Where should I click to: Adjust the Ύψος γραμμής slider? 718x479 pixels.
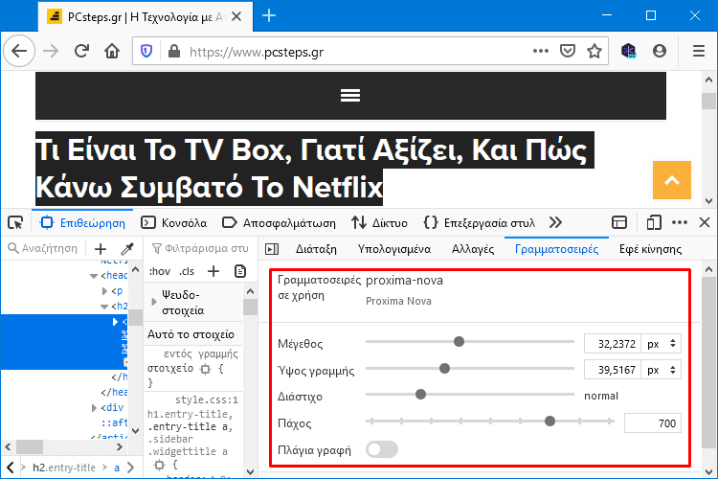click(x=444, y=368)
